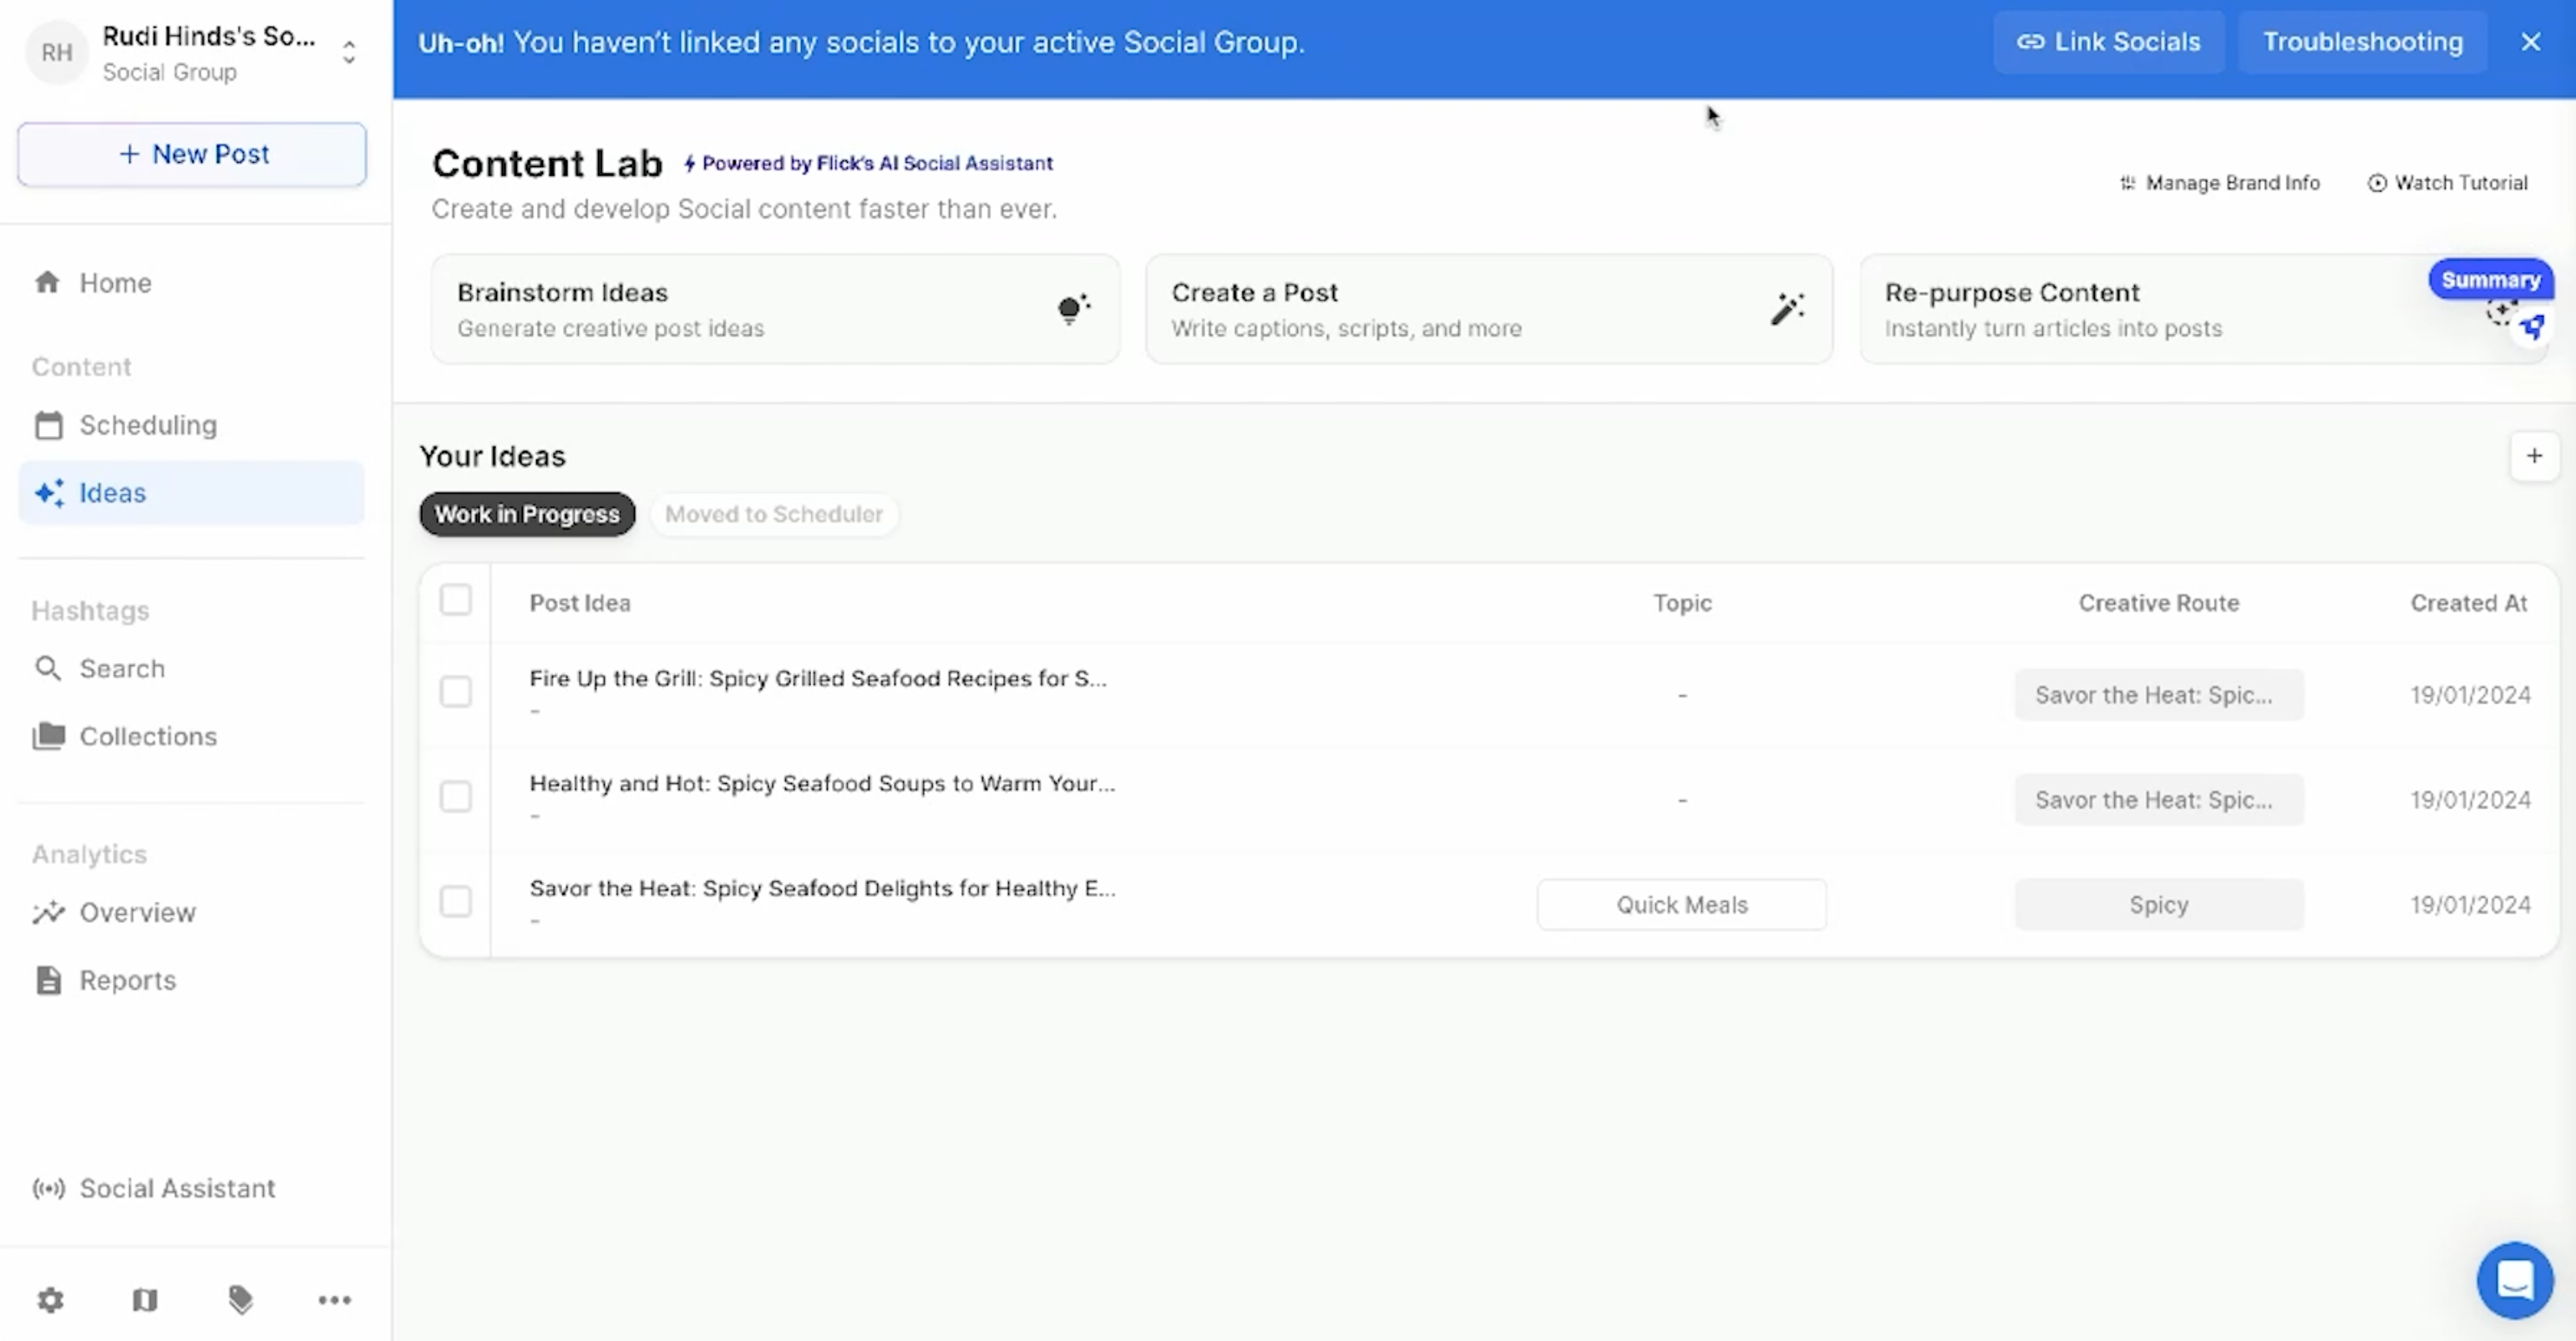Image resolution: width=2576 pixels, height=1341 pixels.
Task: Open the Spicy creative route selector
Action: click(2158, 904)
